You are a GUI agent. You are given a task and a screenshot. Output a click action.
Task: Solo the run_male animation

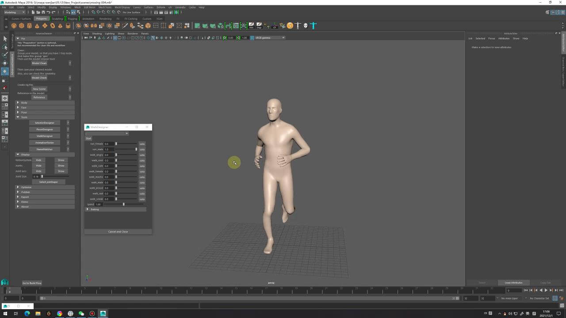[142, 149]
